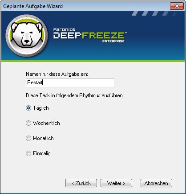Focus the task name field containing Restart
The width and height of the screenshot is (186, 194).
click(70, 83)
